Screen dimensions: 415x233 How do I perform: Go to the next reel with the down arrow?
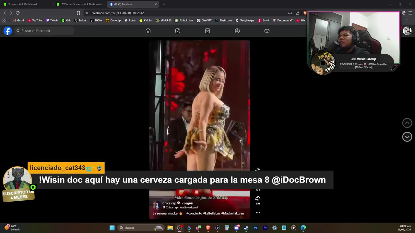coord(407,137)
